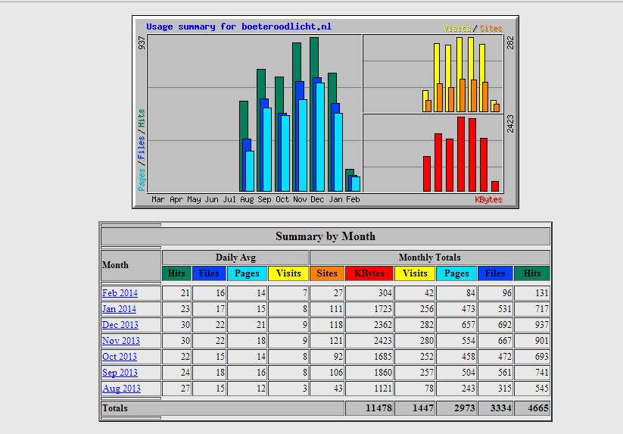This screenshot has height=434, width=623.
Task: Open the Jan 2014 monthly report link
Action: point(119,309)
